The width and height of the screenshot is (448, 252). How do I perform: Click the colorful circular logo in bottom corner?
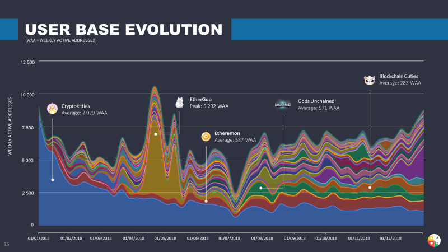click(433, 240)
